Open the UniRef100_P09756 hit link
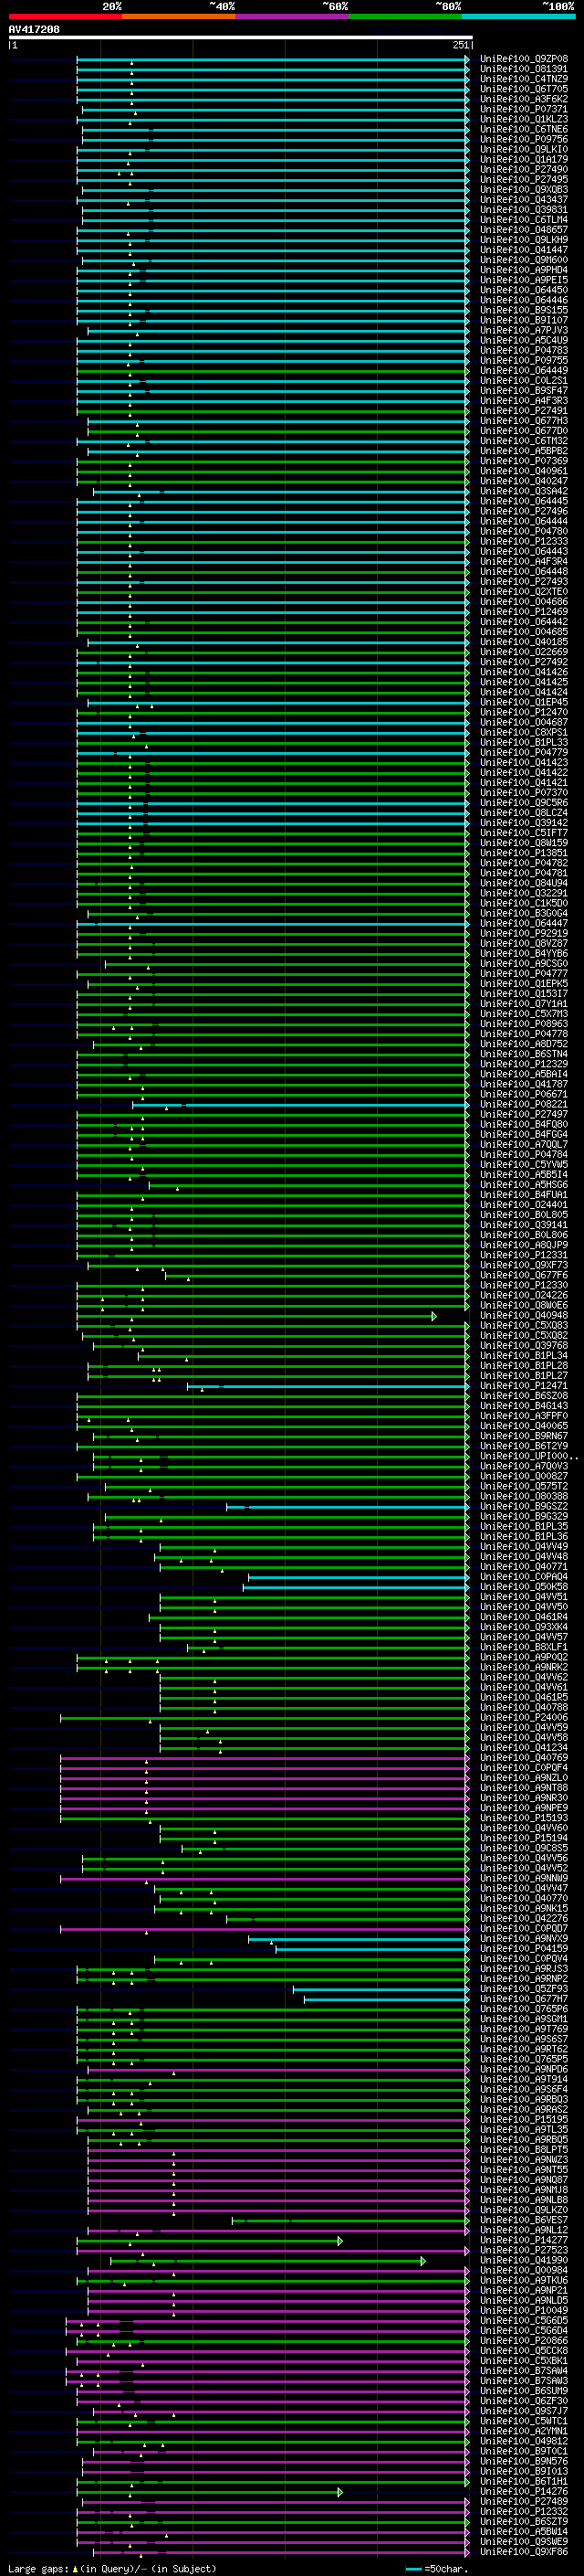Screen dimensions: 584x2576 tap(524, 139)
